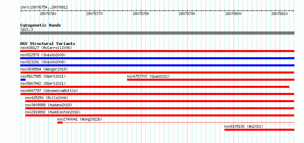Viewport: 304px width, 143px height.
Task: Select the blue nsv522579 variant bar
Action: click(x=157, y=58)
